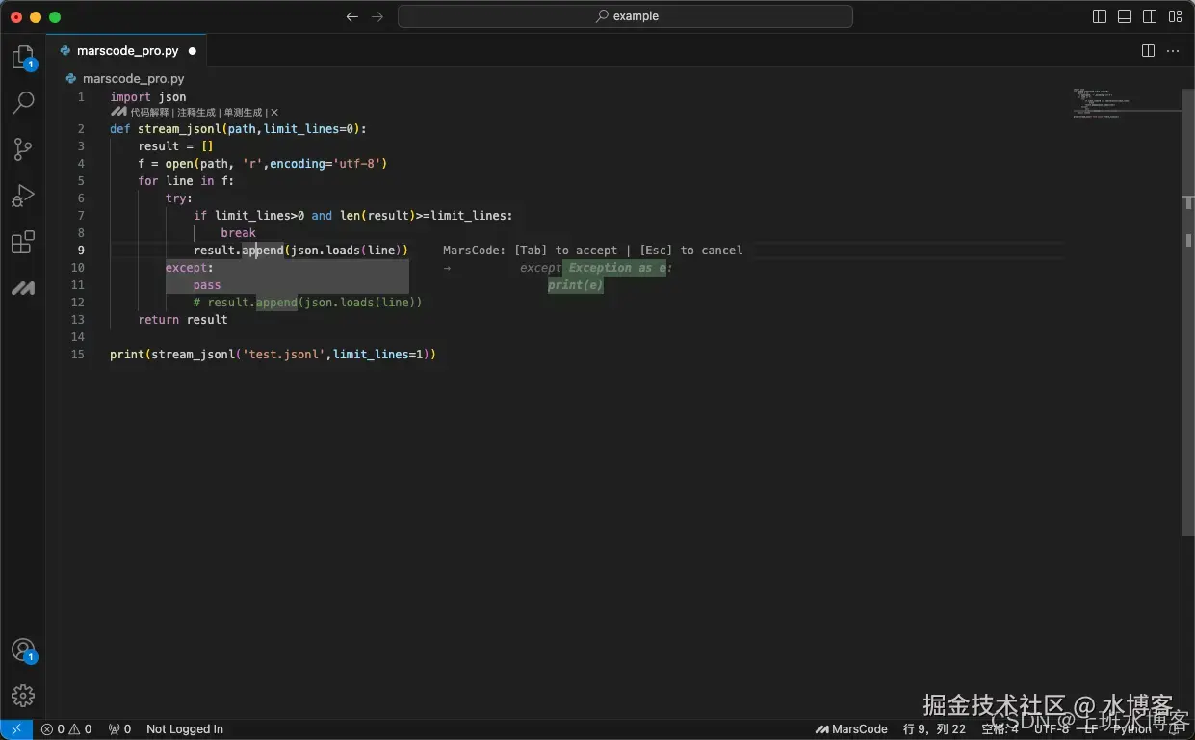
Task: Click the 单测生成 code lens link
Action: click(243, 113)
